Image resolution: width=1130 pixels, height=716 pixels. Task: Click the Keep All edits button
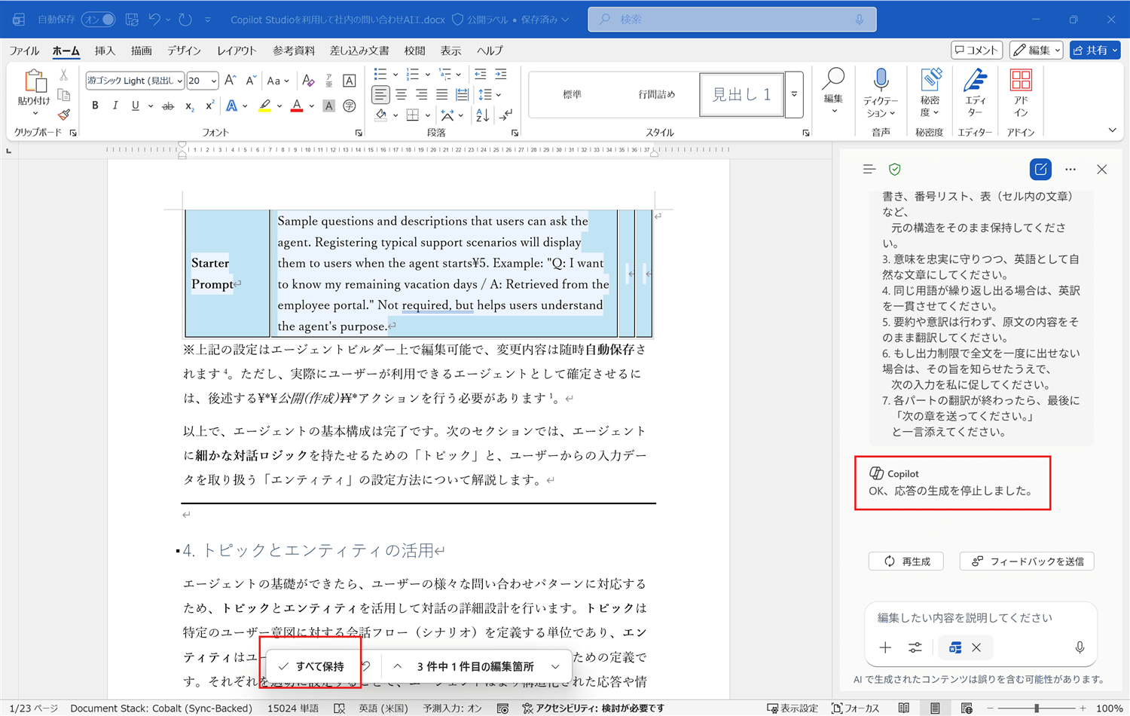[311, 666]
